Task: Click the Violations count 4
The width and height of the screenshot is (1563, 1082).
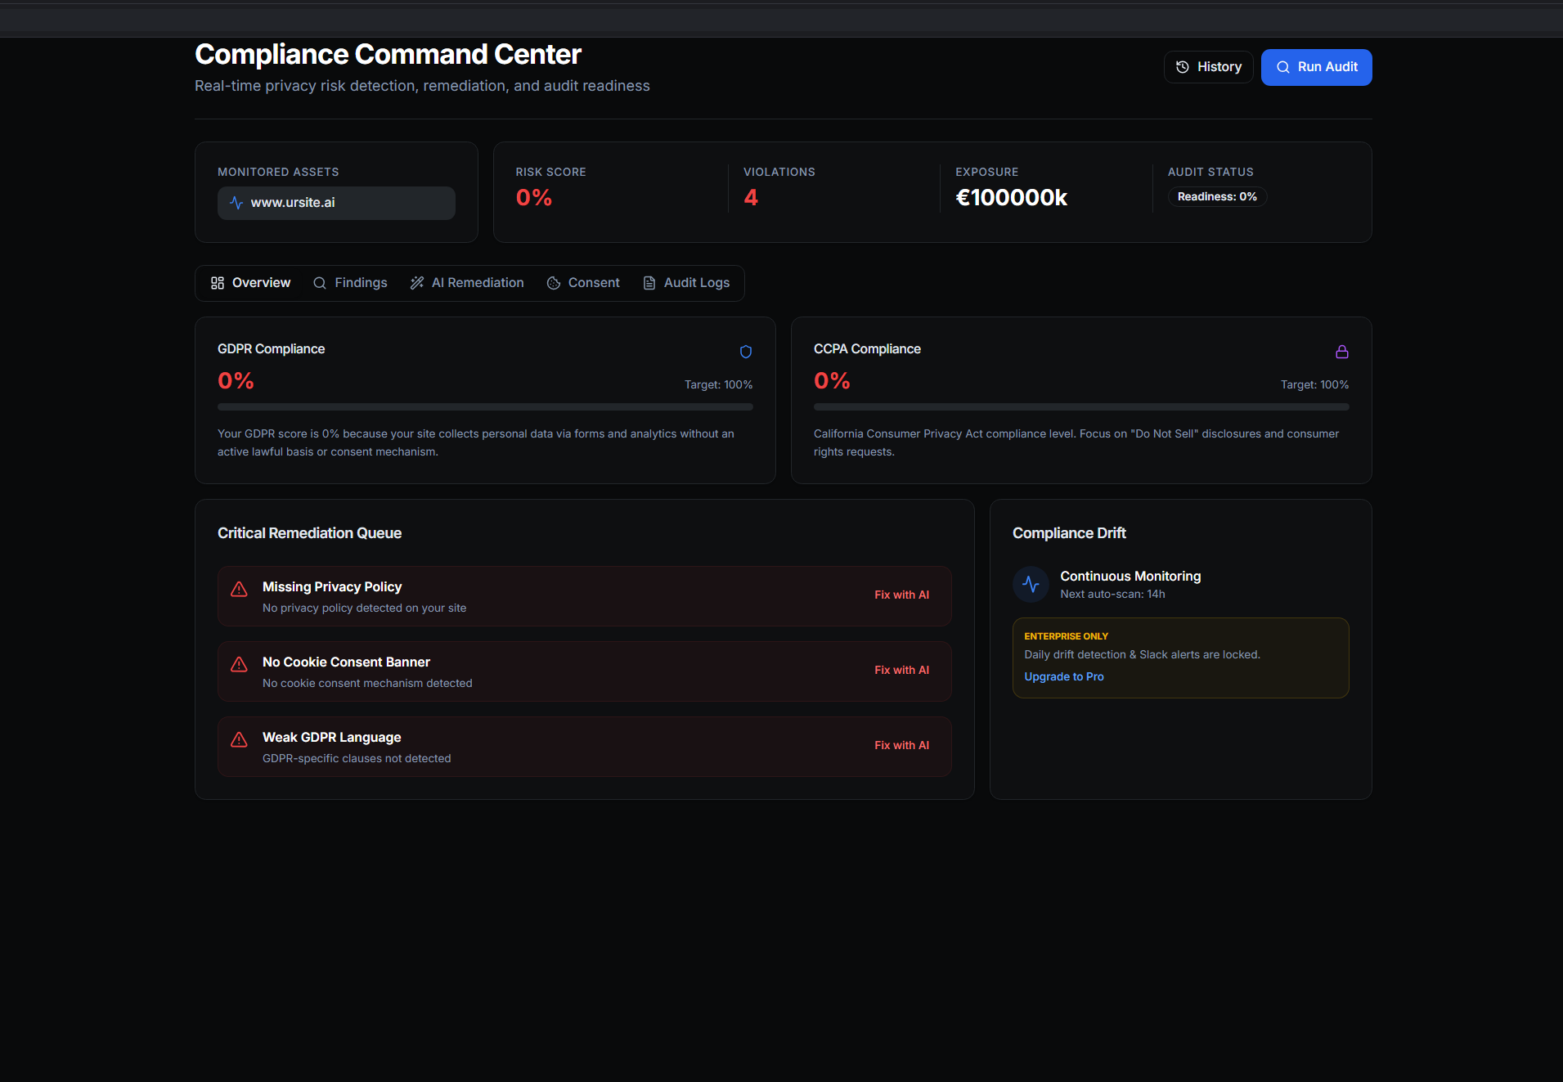Action: tap(751, 198)
